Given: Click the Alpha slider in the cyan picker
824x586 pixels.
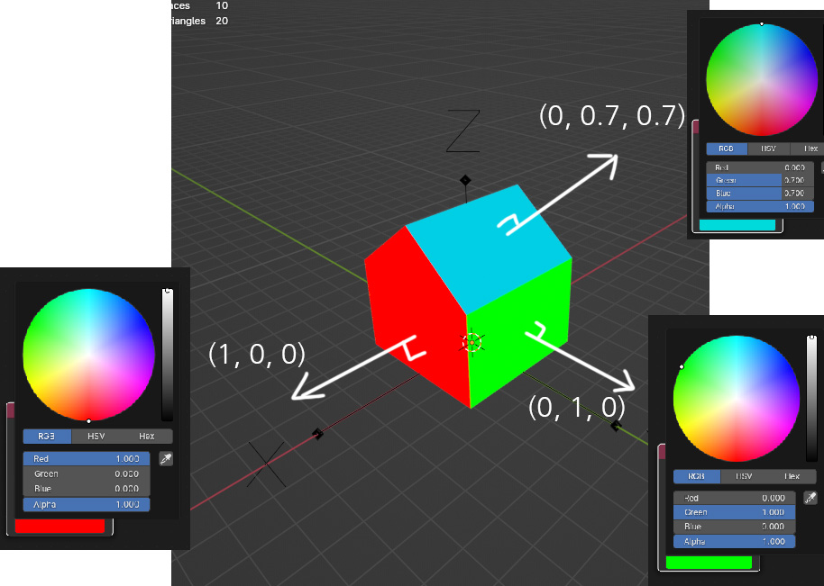Looking at the screenshot, I should pos(760,206).
